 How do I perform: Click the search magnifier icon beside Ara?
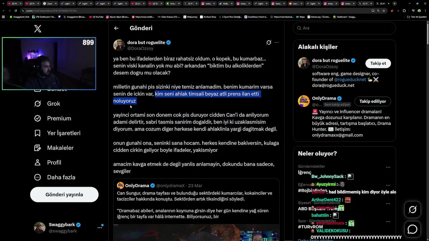(299, 28)
